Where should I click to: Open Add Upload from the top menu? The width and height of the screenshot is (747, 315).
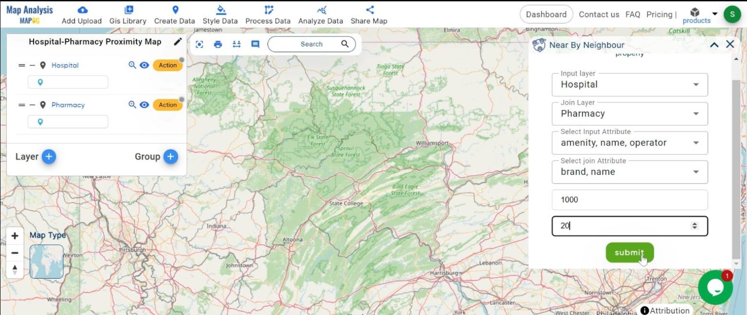coord(82,15)
